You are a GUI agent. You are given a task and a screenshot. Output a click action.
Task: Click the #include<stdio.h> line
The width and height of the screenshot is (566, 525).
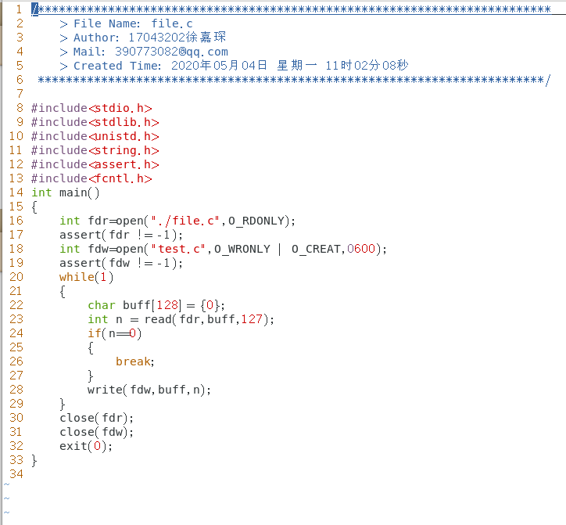point(91,108)
